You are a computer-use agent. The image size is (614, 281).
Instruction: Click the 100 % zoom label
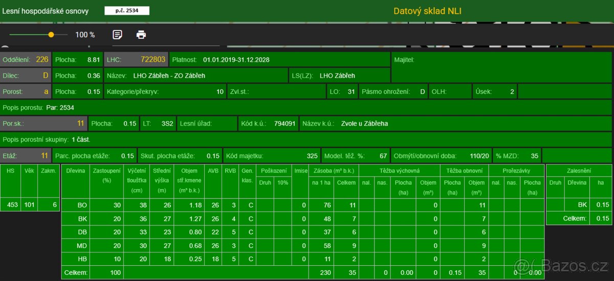[x=85, y=35]
